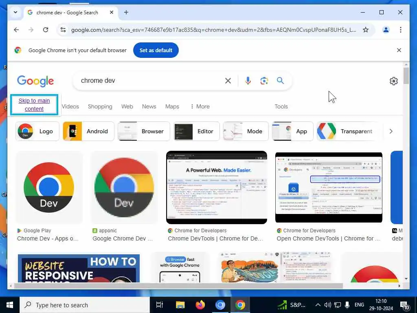Open the Chrome profile avatar icon
The image size is (417, 313).
click(386, 30)
